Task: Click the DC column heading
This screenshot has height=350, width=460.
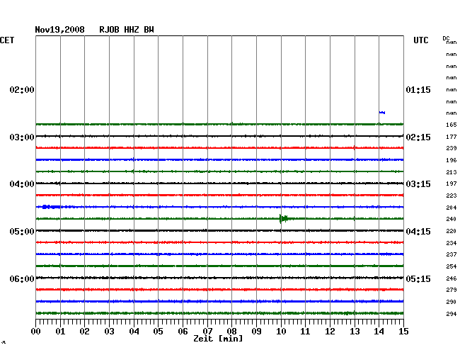Action: point(446,38)
